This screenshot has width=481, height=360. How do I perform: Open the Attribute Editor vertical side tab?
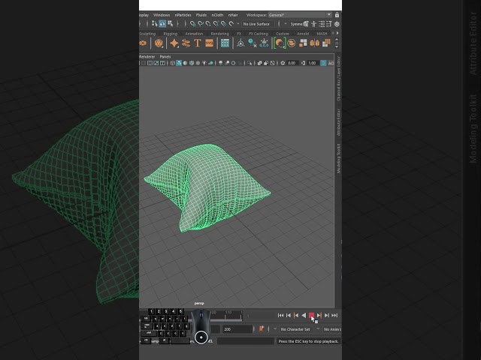coord(339,122)
